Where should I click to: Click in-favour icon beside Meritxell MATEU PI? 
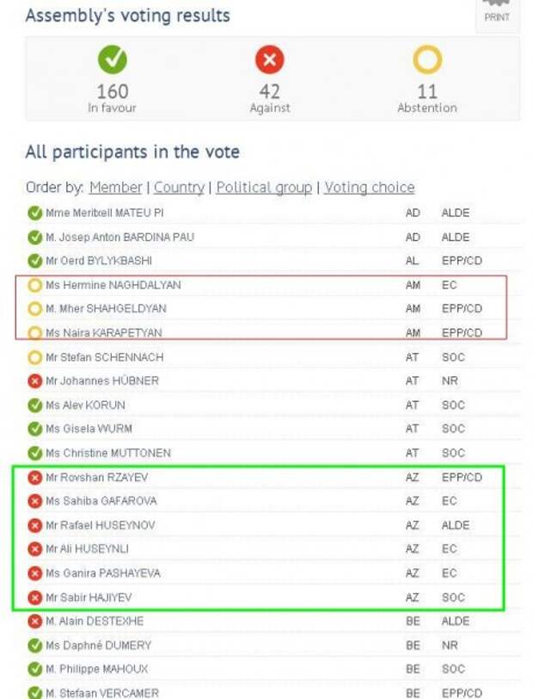pyautogui.click(x=34, y=213)
